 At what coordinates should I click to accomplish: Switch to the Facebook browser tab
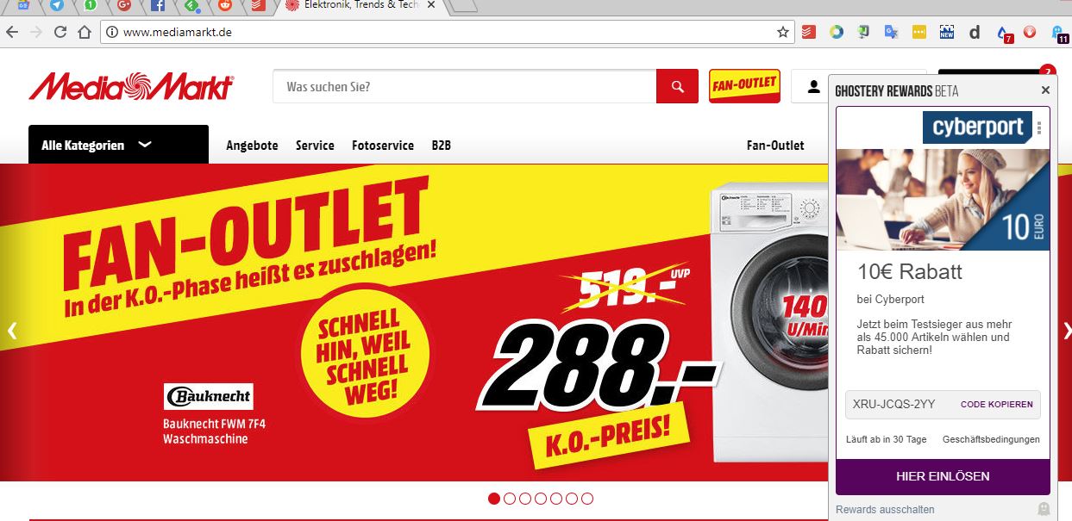158,6
